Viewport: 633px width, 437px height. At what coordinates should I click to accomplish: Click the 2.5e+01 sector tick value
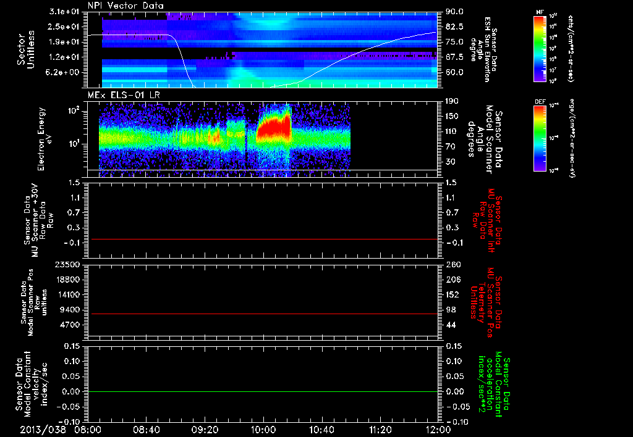pos(64,27)
